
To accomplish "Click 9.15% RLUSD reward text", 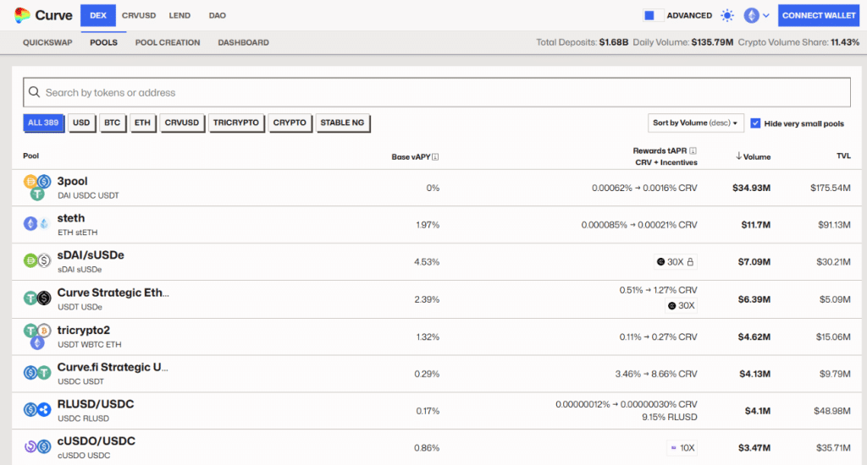I will 669,417.
